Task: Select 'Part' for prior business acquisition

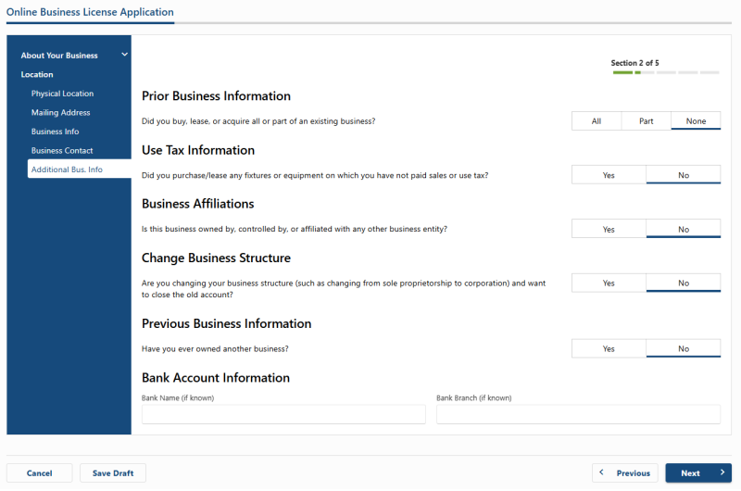Action: click(x=646, y=121)
